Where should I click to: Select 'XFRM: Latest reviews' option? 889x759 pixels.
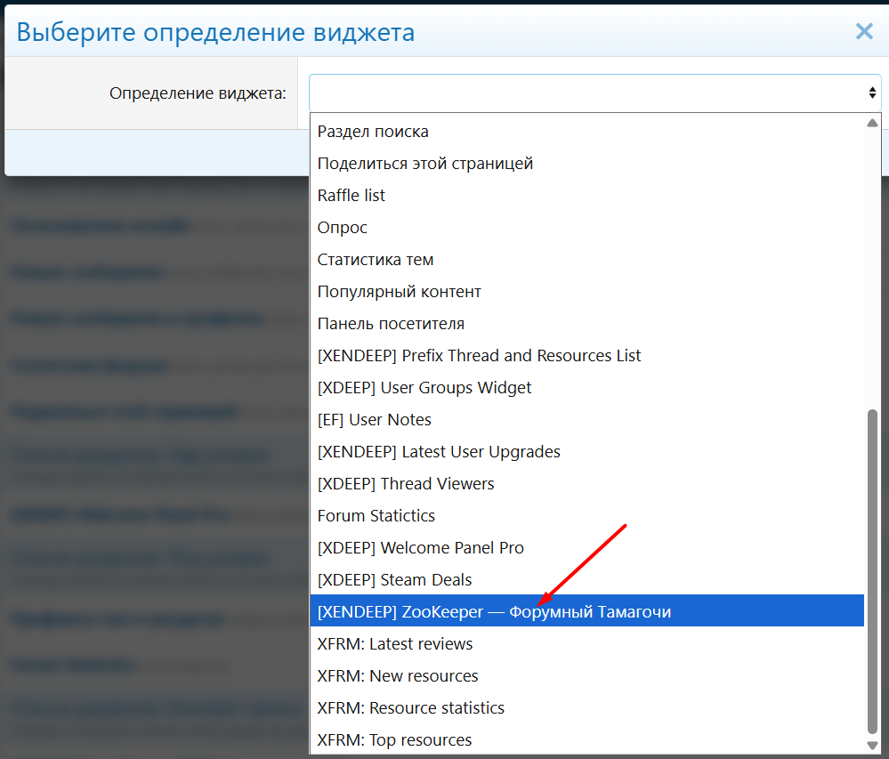[x=395, y=644]
